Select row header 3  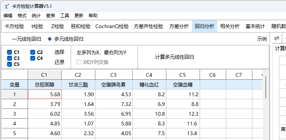[x=15, y=114]
